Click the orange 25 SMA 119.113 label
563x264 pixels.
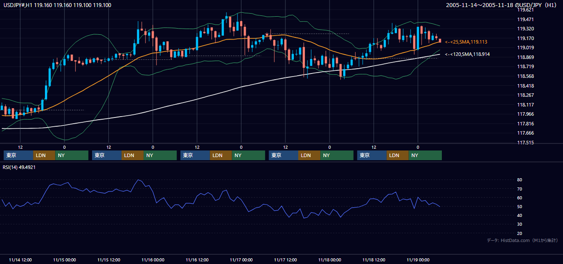point(466,42)
